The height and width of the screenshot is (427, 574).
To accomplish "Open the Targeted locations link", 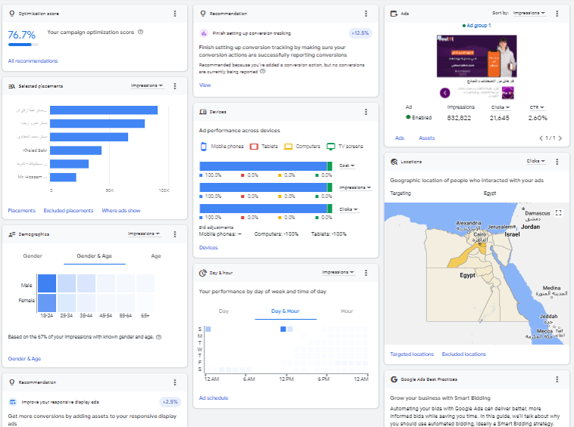I will point(412,354).
